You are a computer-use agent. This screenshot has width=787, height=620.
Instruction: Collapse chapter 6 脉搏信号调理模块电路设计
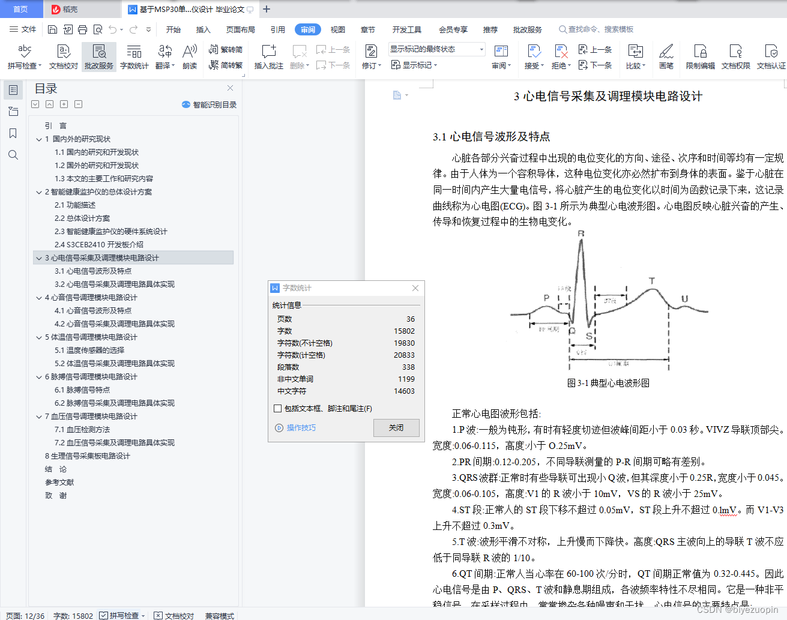pos(39,377)
